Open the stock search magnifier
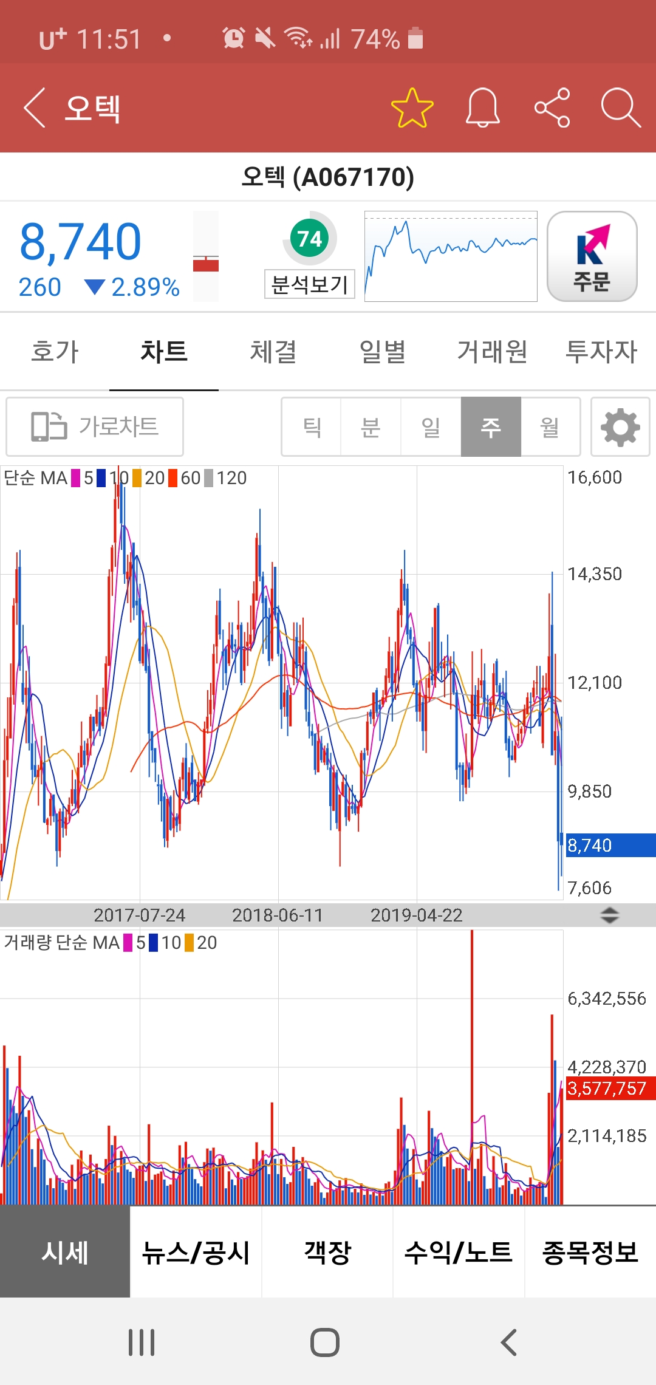 621,108
